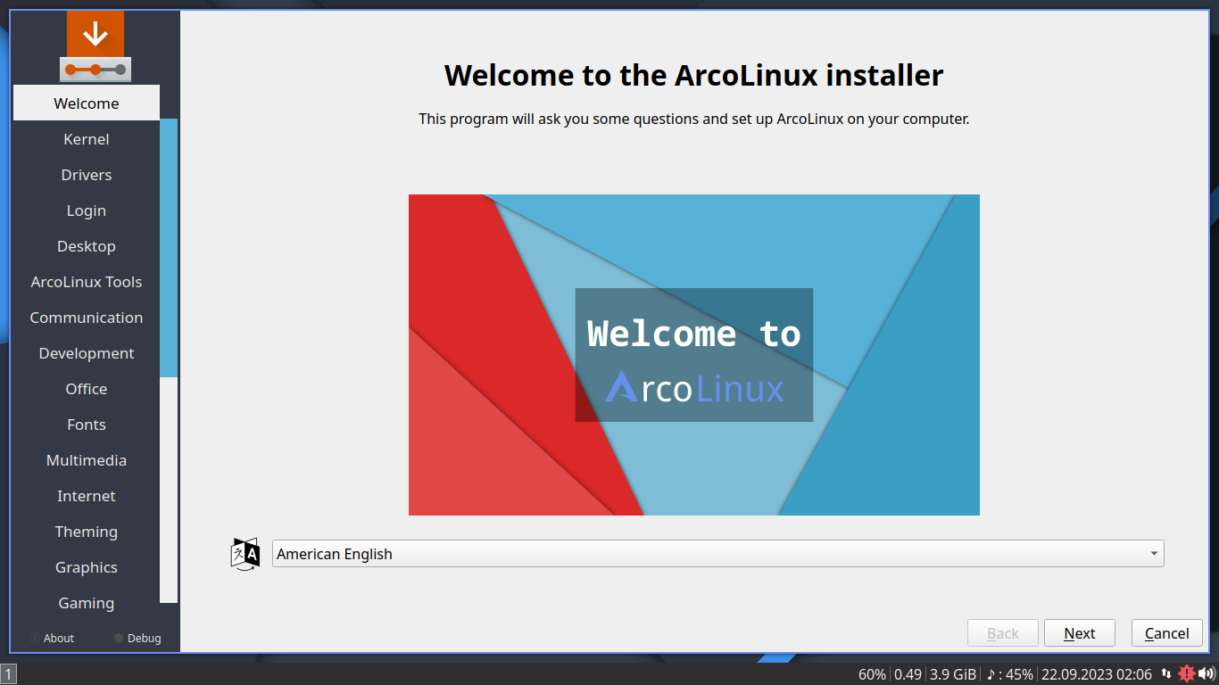Select the Theming step in sidebar
The image size is (1219, 685).
87,532
